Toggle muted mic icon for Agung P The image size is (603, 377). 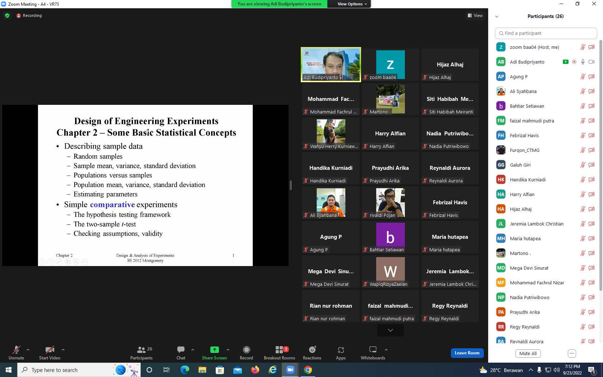[x=583, y=76]
